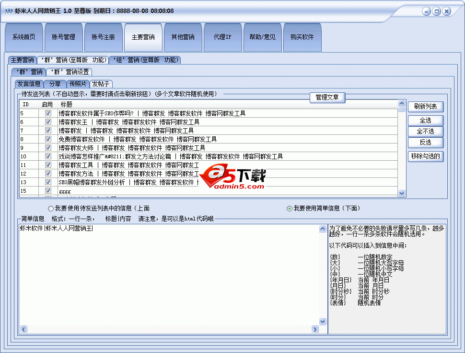
Task: Select radio 我要使用待发送列表中的信息
Action: (x=51, y=209)
